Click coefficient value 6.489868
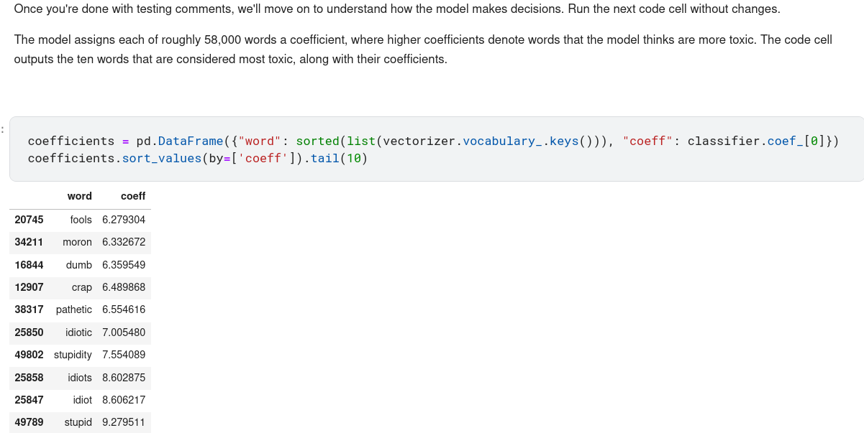 (124, 287)
